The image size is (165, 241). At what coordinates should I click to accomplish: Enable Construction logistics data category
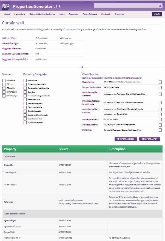25,88
